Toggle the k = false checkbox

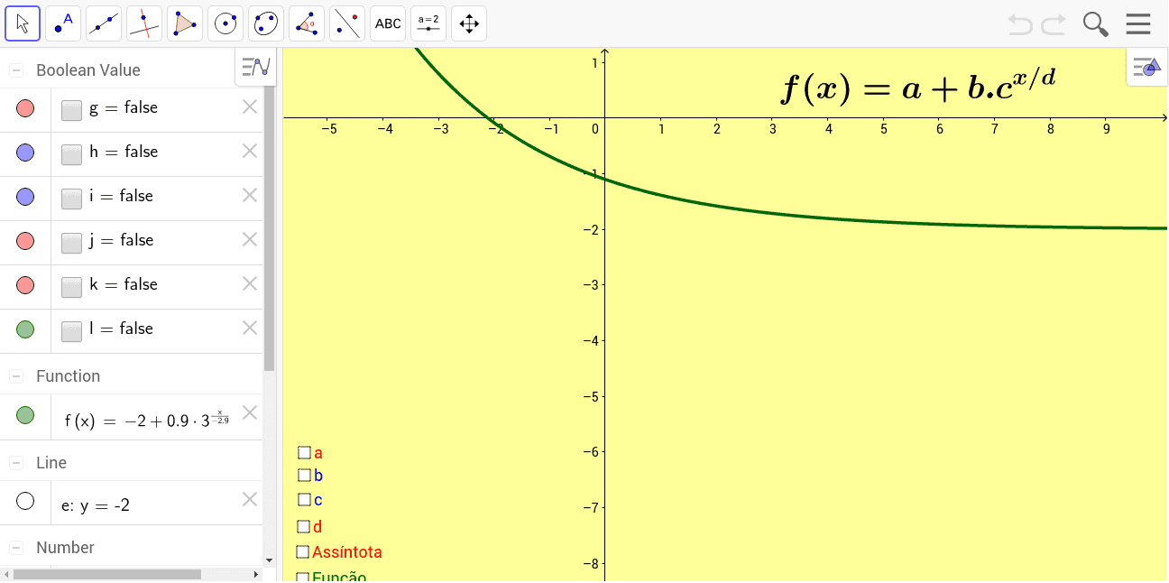pyautogui.click(x=72, y=287)
